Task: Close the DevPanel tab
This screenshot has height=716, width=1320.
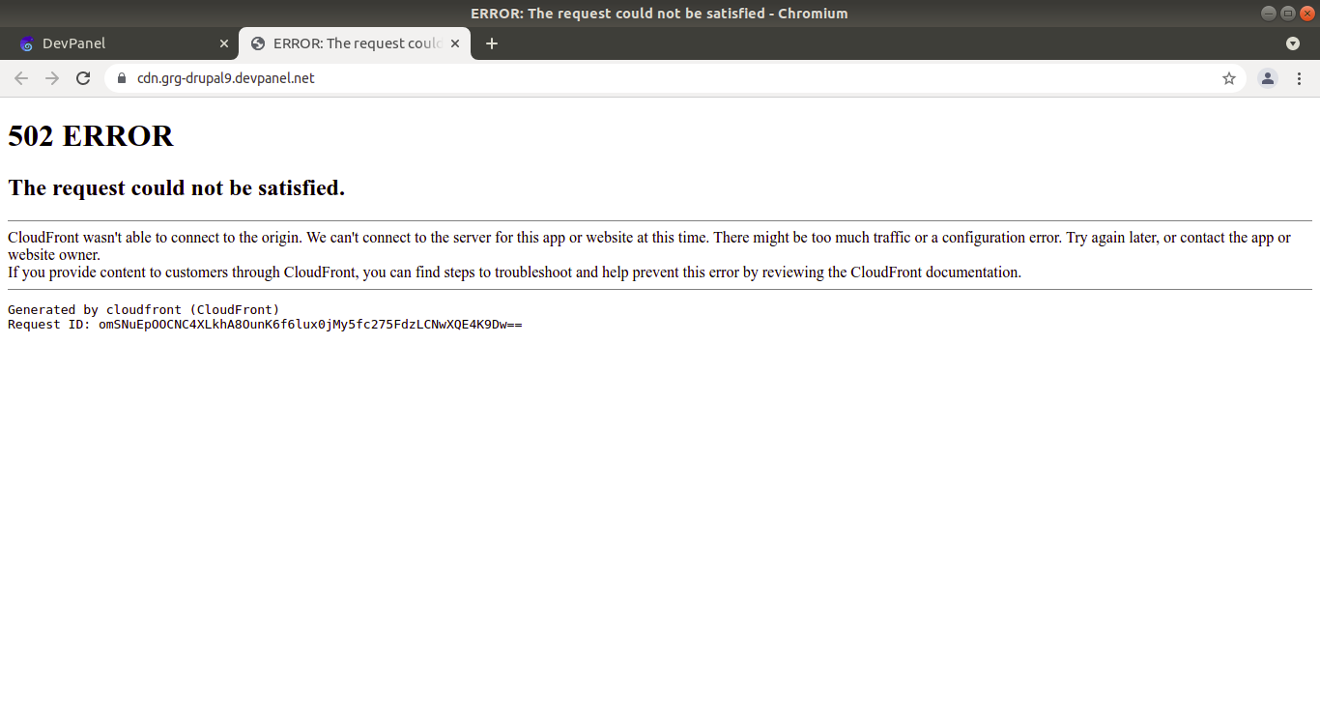Action: [223, 43]
